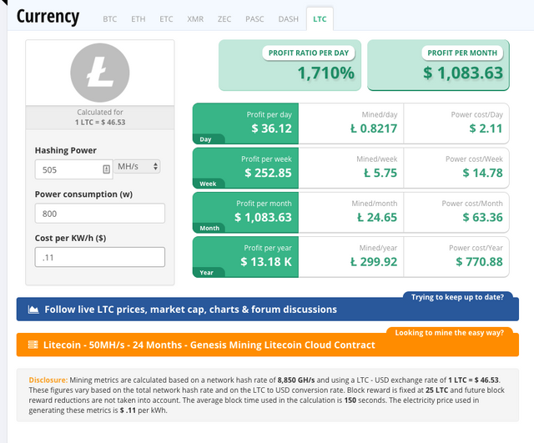Select the PASC currency tab
This screenshot has height=443, width=534.
tap(254, 19)
